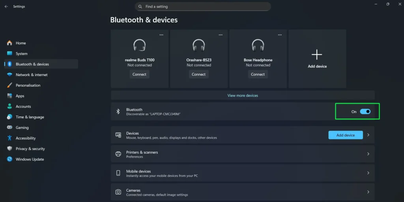Click the Devices row keyboard icon
This screenshot has height=202, width=404.
coord(118,135)
